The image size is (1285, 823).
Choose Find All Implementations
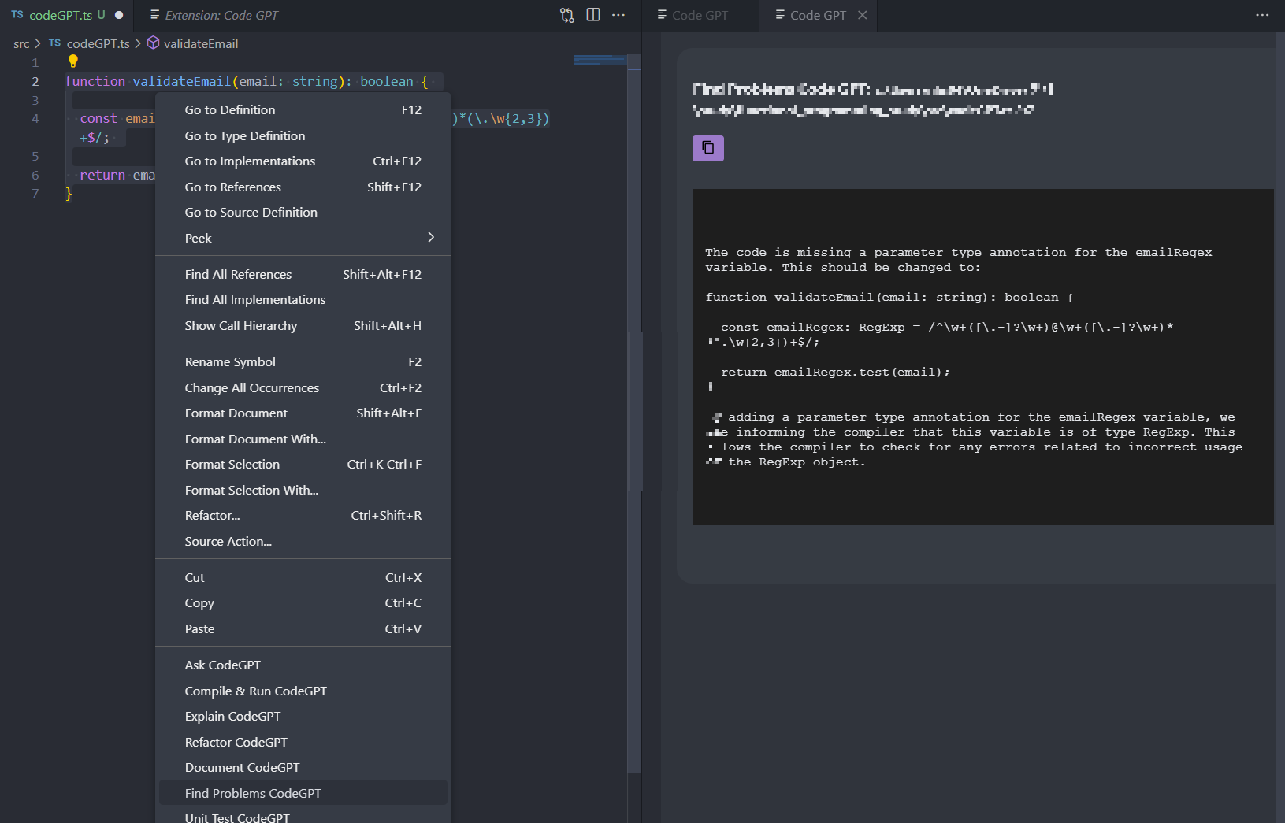[303, 300]
